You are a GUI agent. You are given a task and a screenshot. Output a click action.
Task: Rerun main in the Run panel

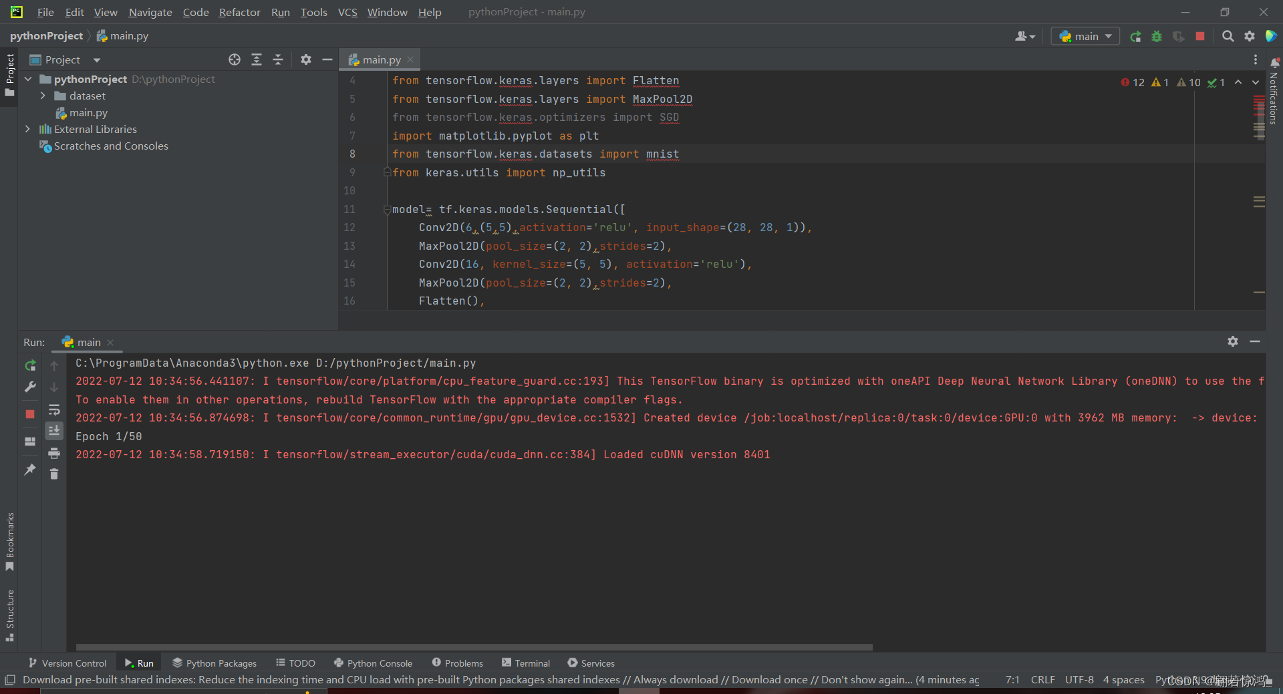[30, 365]
